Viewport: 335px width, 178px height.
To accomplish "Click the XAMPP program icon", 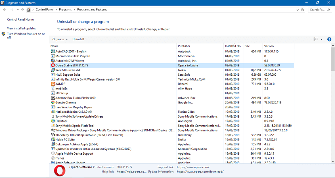I will click(53, 84).
